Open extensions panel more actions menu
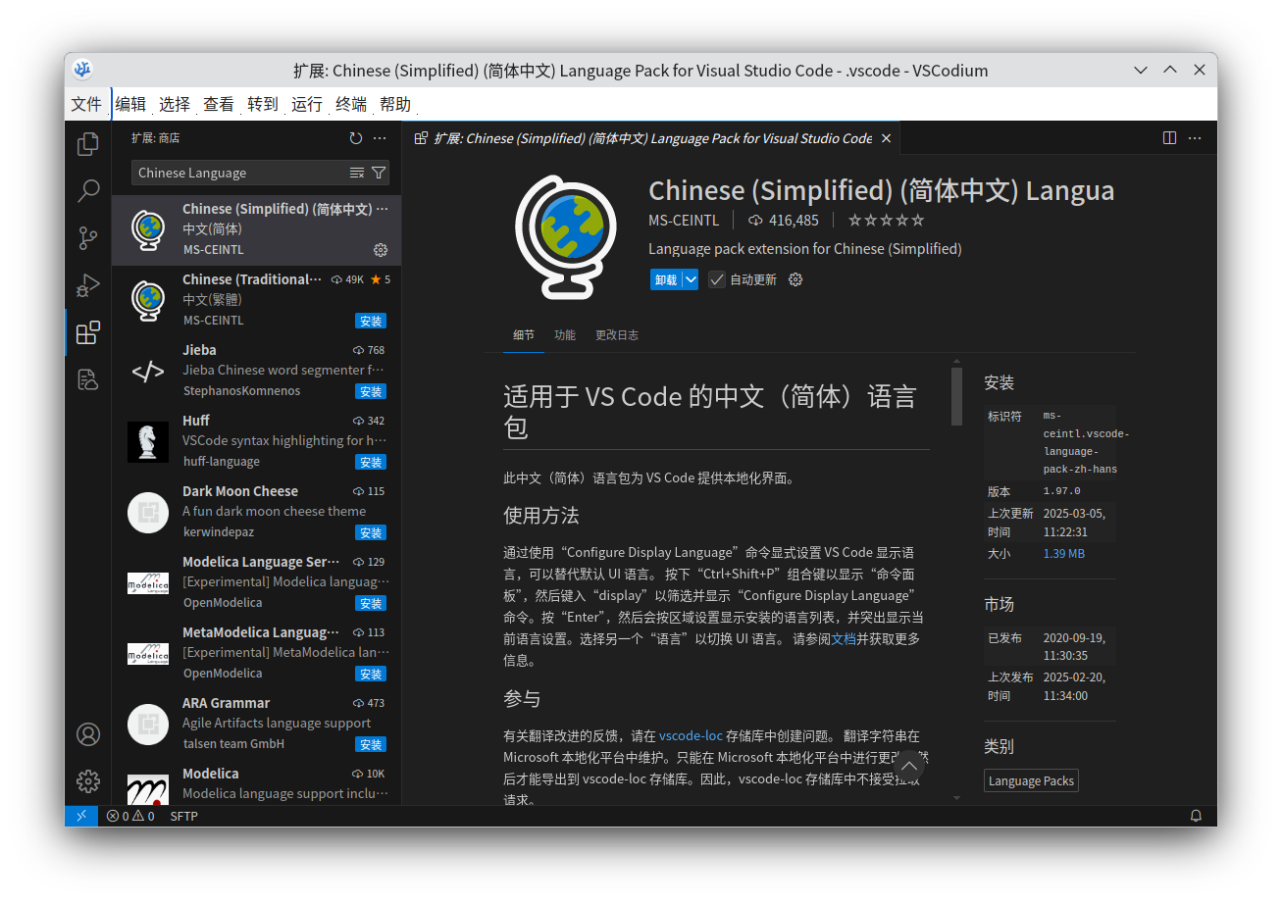 click(x=380, y=138)
